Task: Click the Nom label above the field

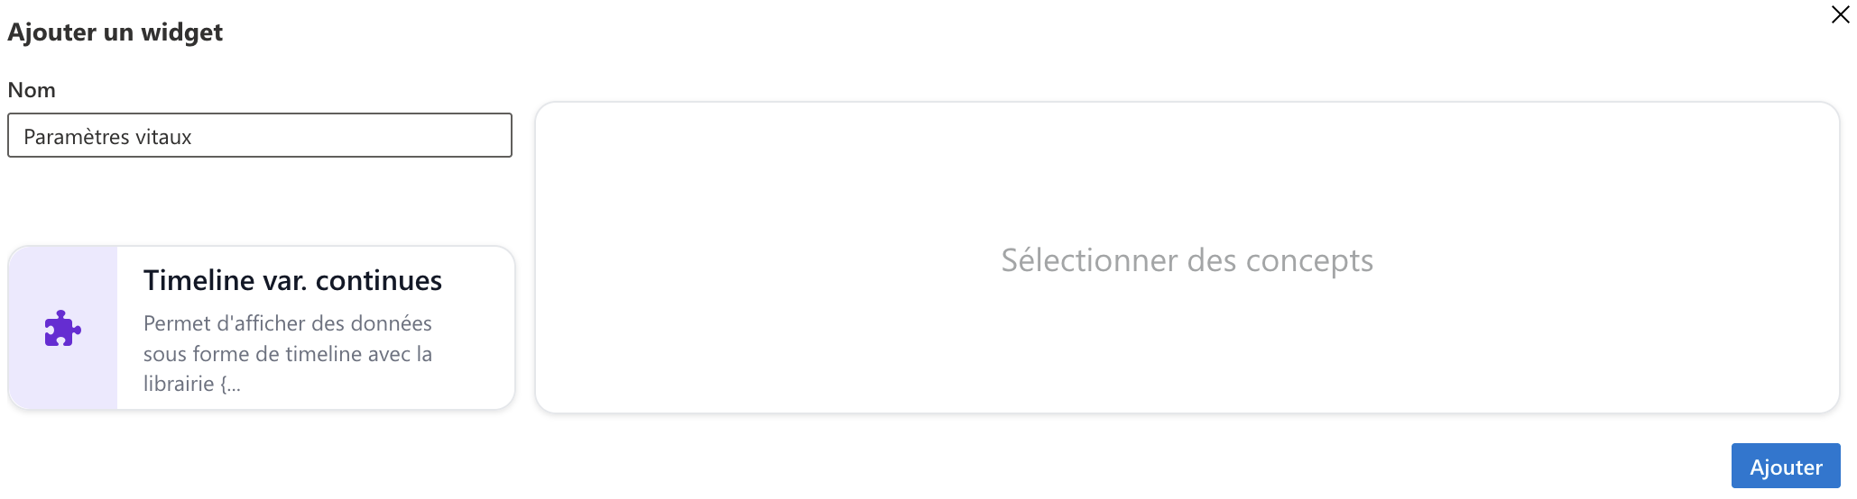Action: [x=32, y=90]
